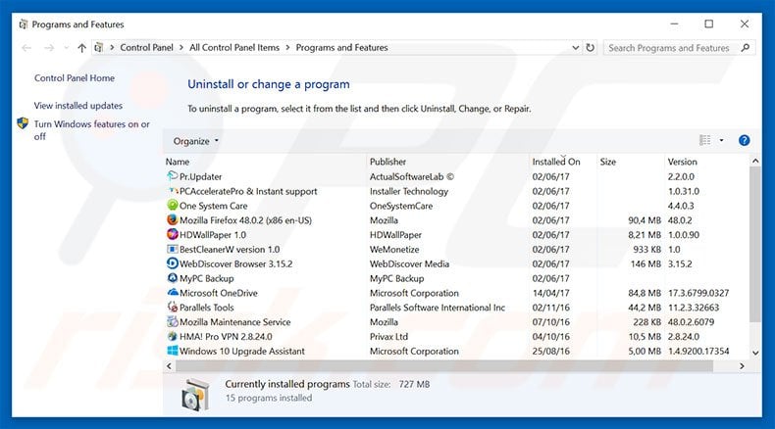Screen dimensions: 775x429
Task: Click the BestCleanerW program icon
Action: click(172, 249)
